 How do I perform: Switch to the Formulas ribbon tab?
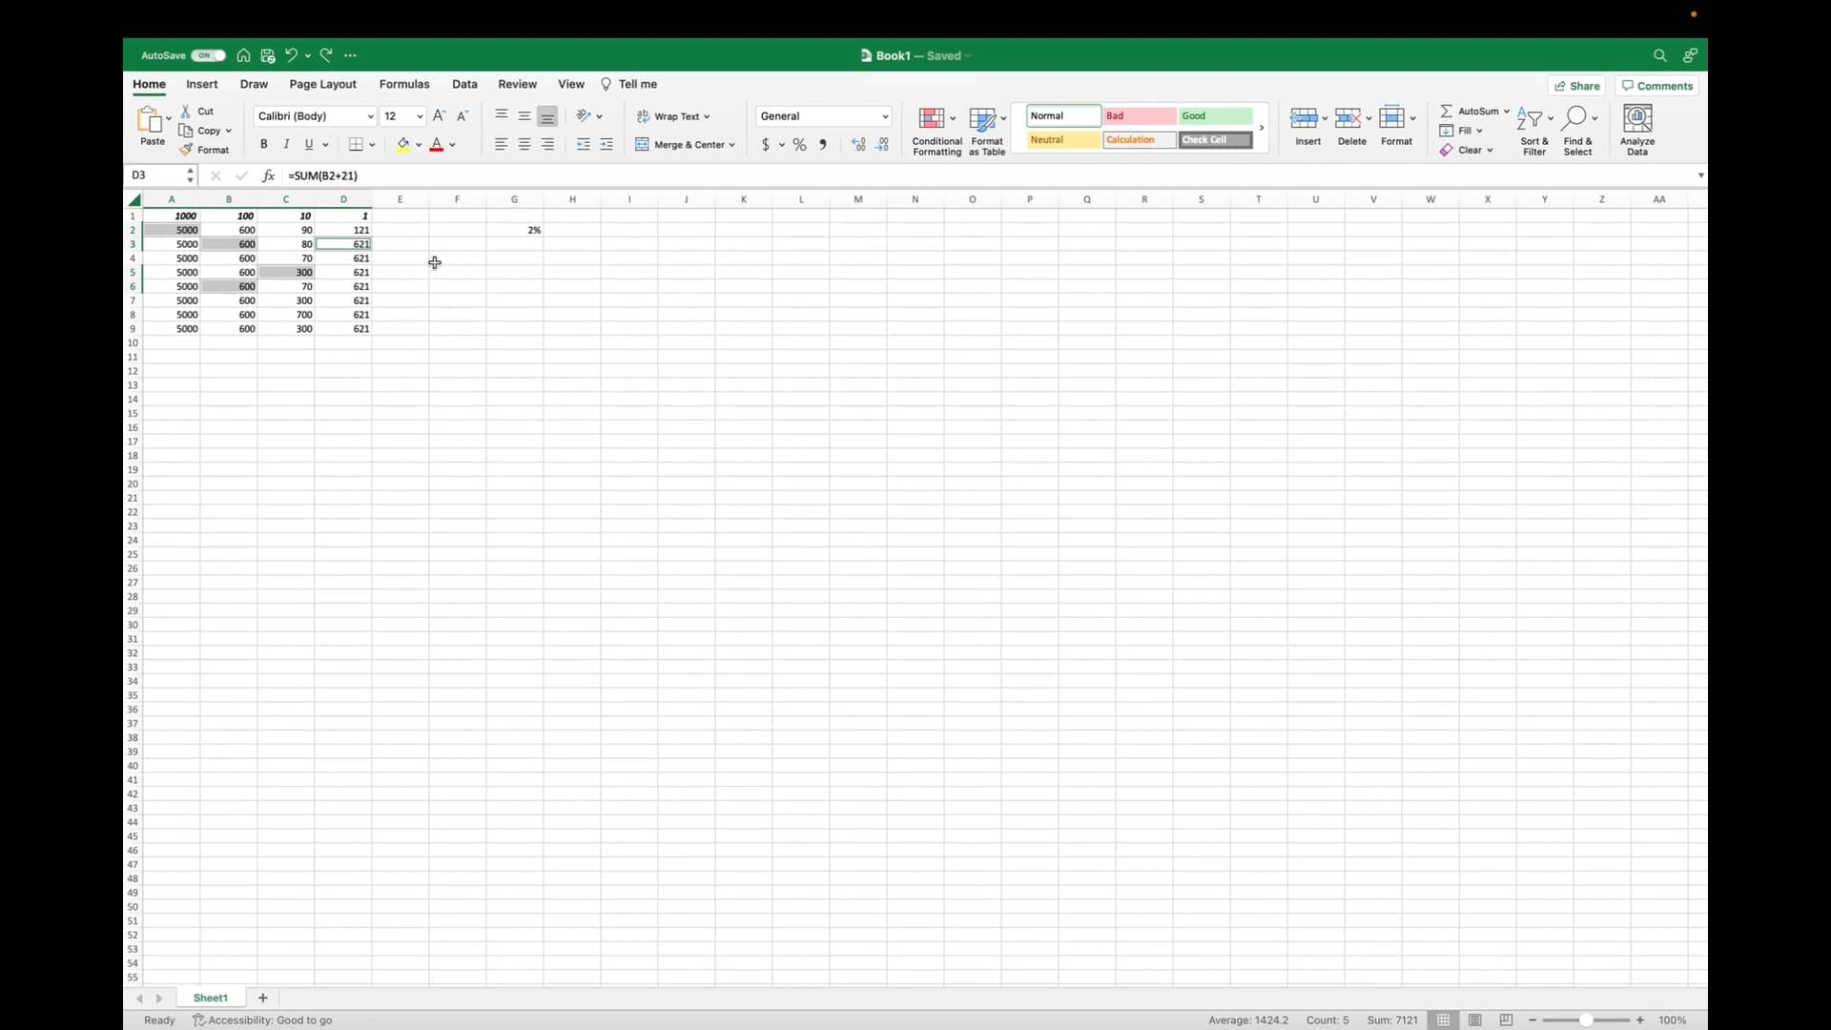pos(404,84)
